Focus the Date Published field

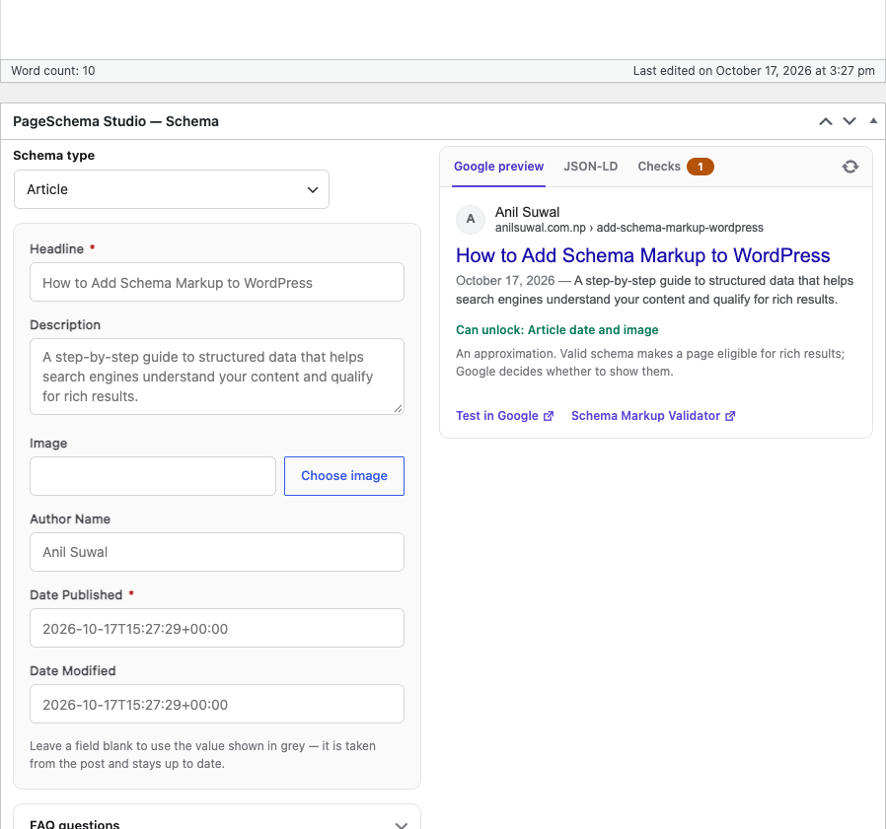click(x=217, y=628)
